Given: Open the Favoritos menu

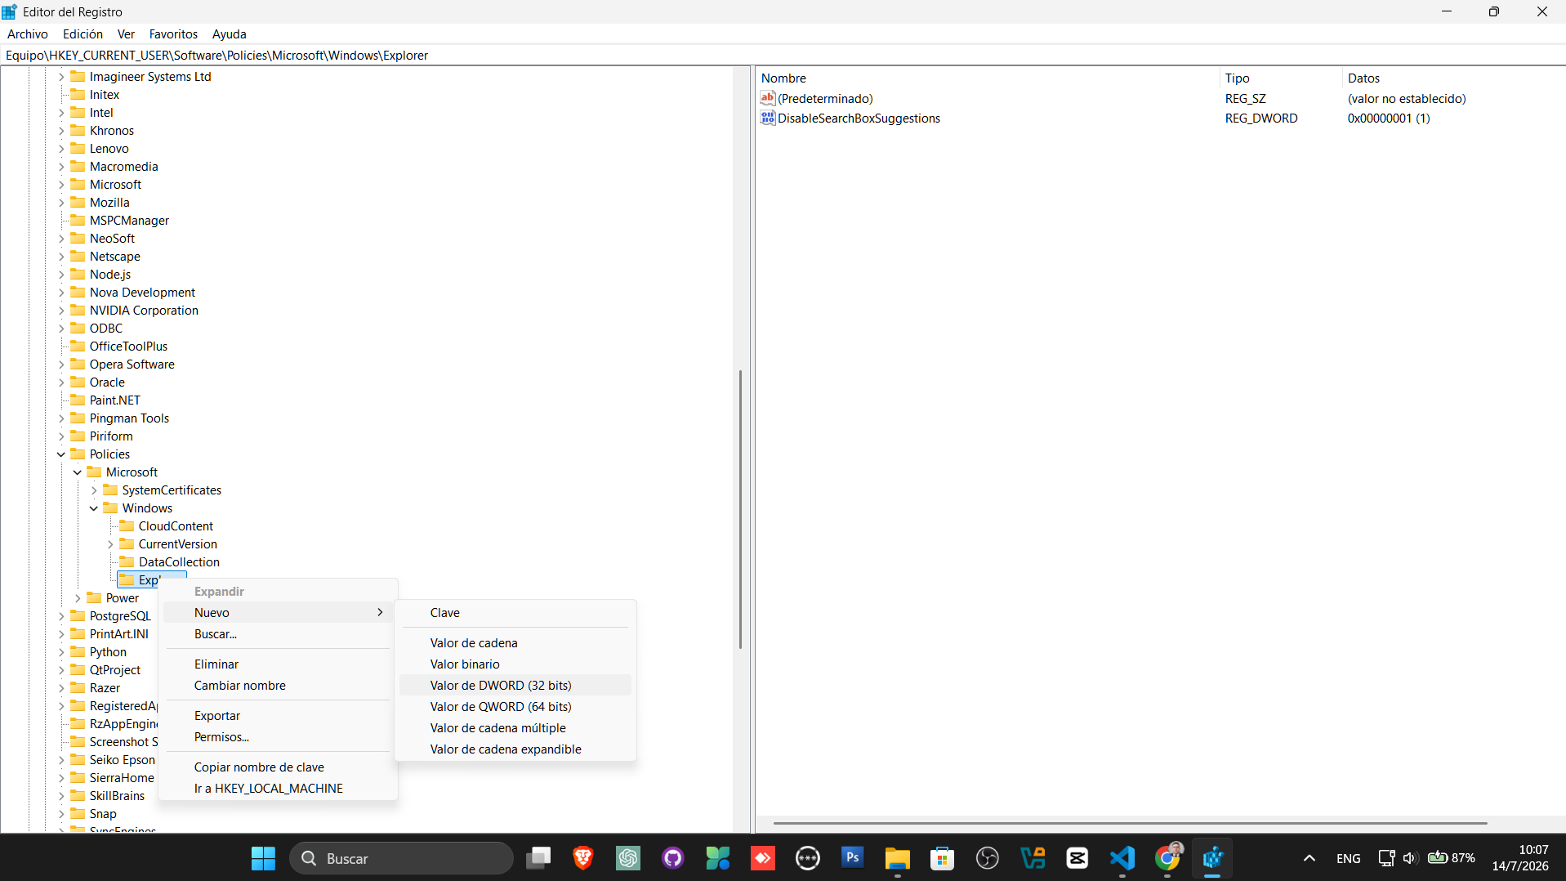Looking at the screenshot, I should [173, 34].
